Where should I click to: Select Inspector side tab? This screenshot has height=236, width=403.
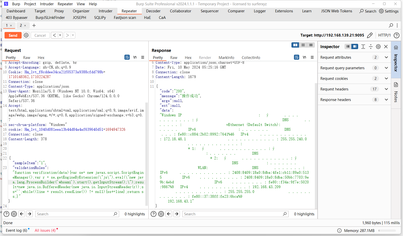click(396, 59)
